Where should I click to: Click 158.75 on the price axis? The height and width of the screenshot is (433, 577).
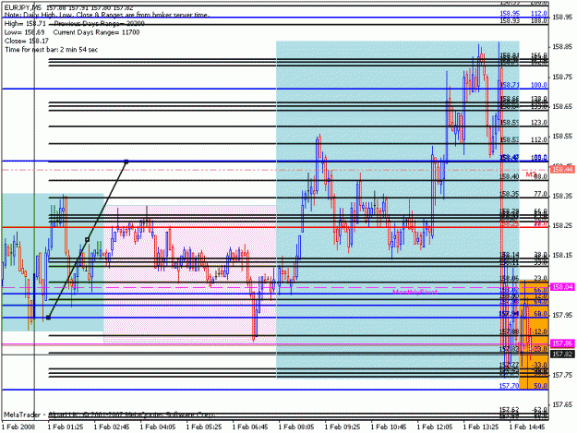[x=562, y=77]
